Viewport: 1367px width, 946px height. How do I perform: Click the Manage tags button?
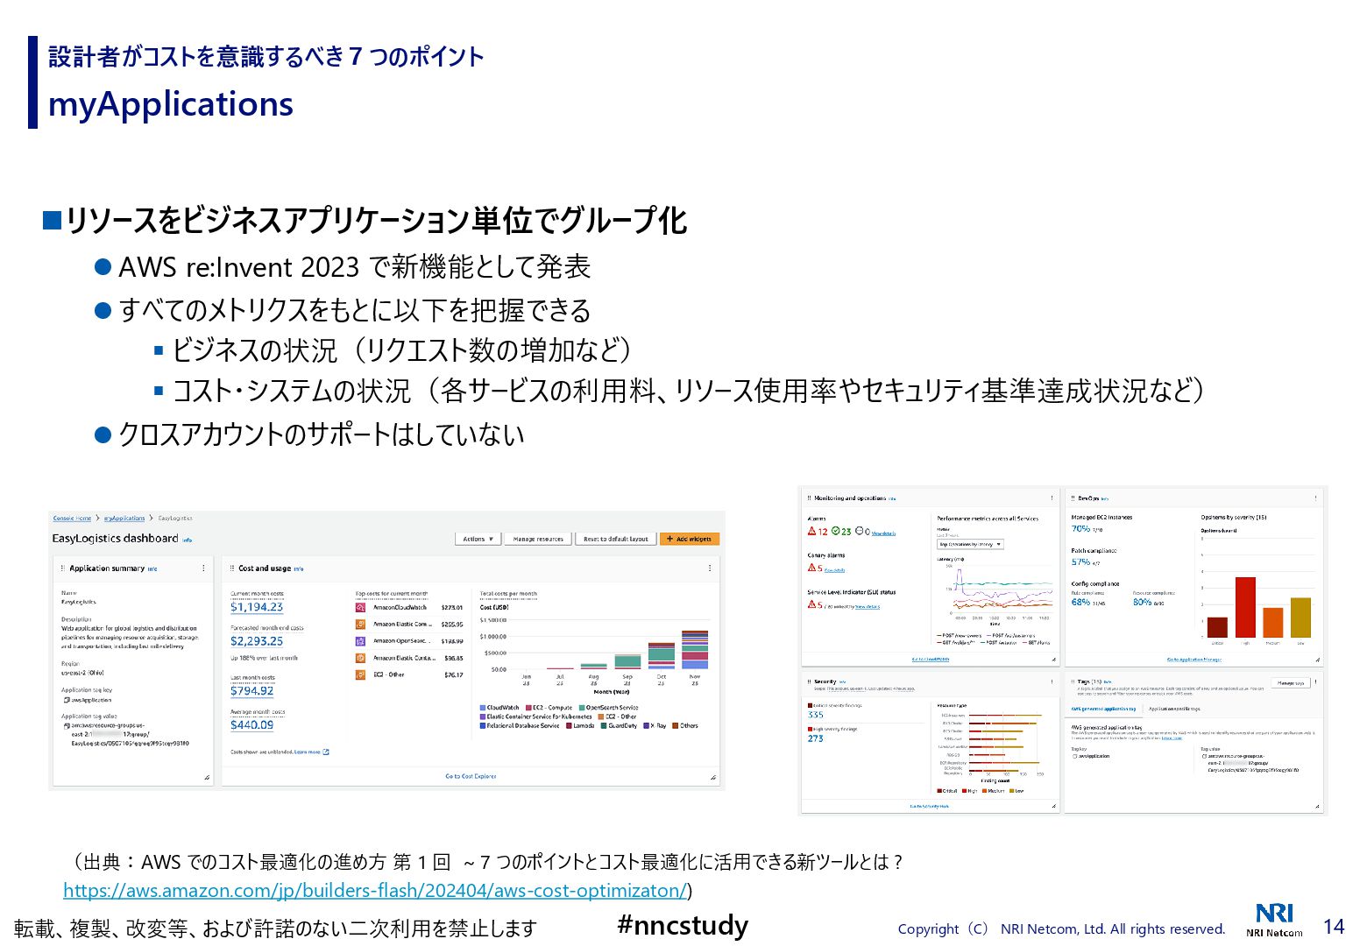[x=1291, y=683]
